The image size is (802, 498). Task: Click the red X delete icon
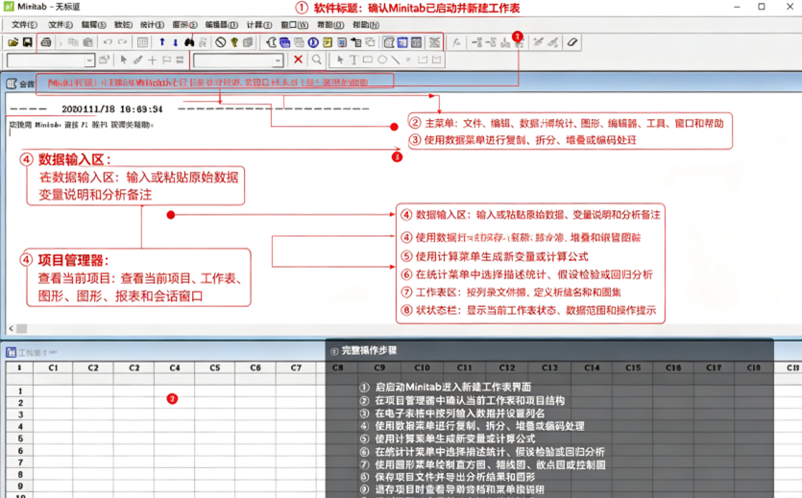pyautogui.click(x=298, y=59)
